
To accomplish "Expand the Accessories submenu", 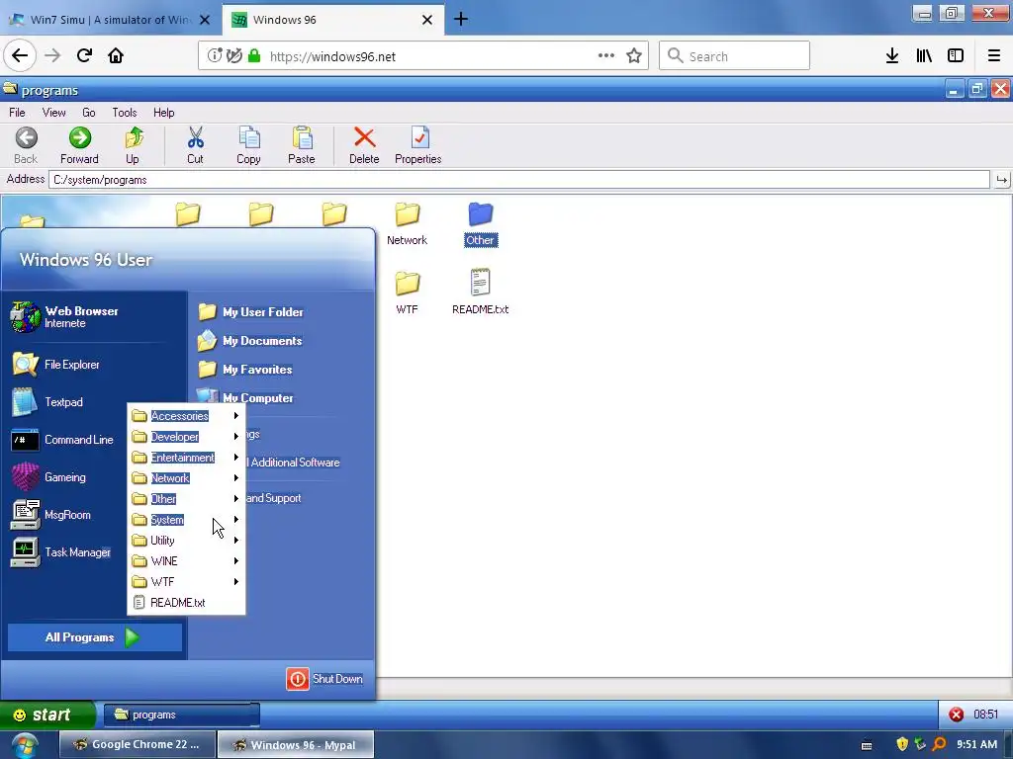I will click(x=186, y=416).
